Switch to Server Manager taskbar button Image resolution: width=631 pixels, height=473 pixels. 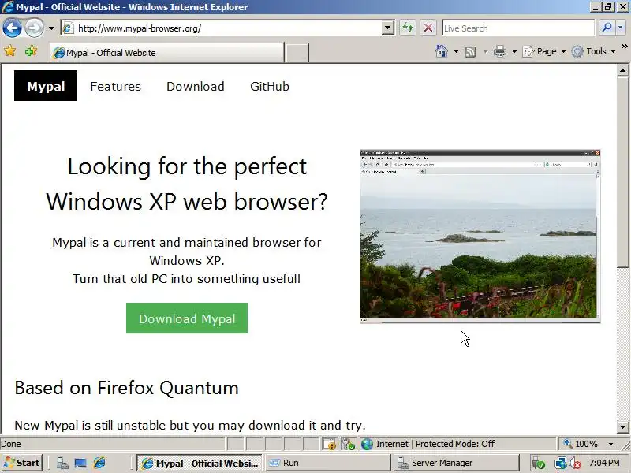click(457, 464)
